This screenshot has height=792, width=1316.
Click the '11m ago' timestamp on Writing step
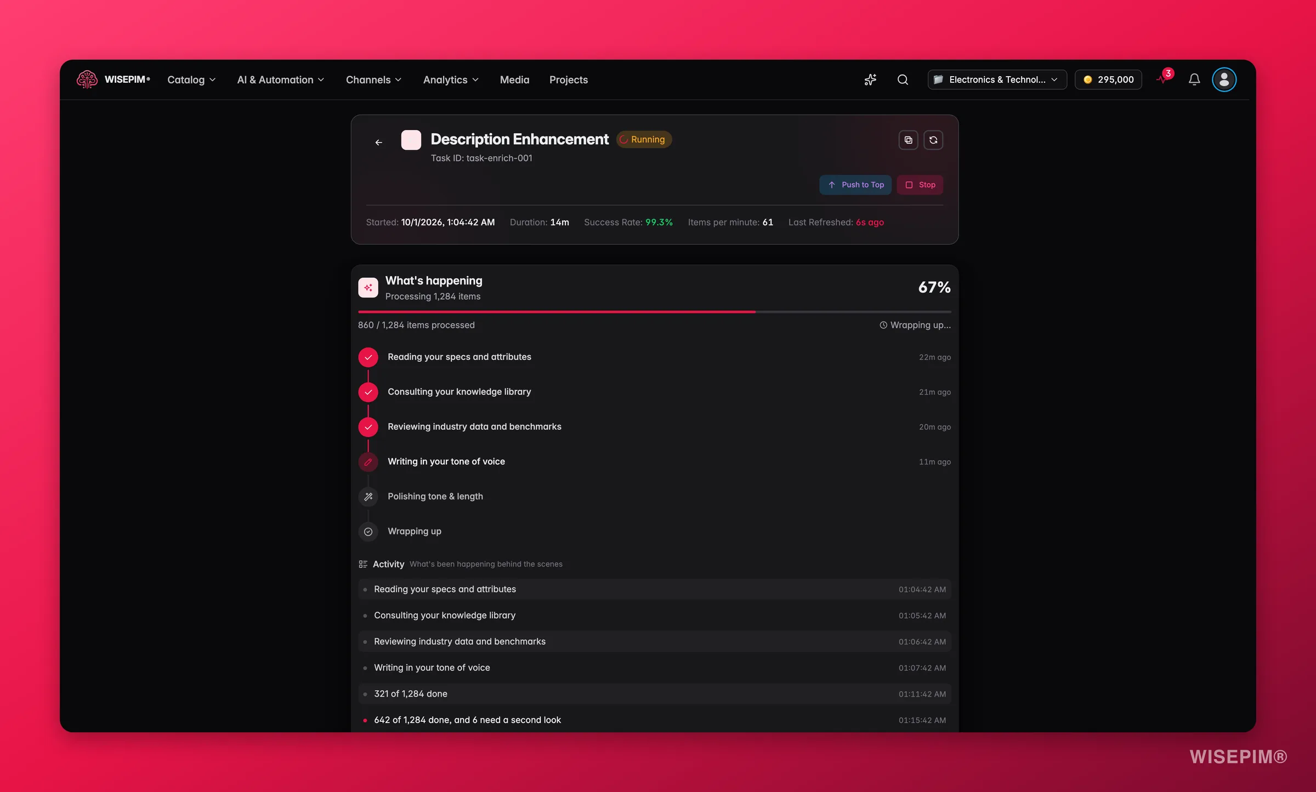click(934, 462)
